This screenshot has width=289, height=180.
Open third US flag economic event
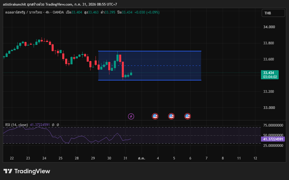point(188,116)
